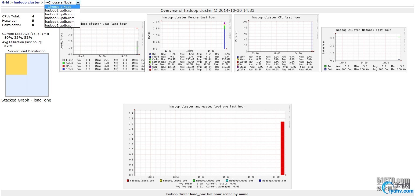Open the hadoop cluster Network last hour graph

[x=364, y=50]
